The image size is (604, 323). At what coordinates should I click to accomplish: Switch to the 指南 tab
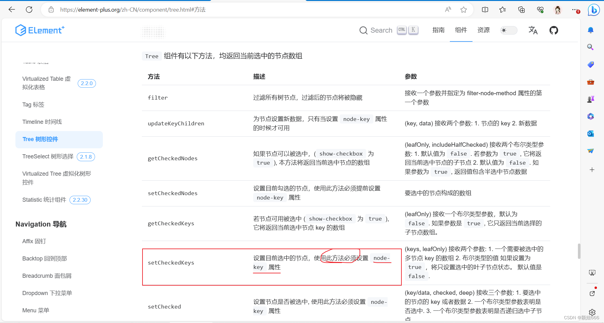coord(438,30)
